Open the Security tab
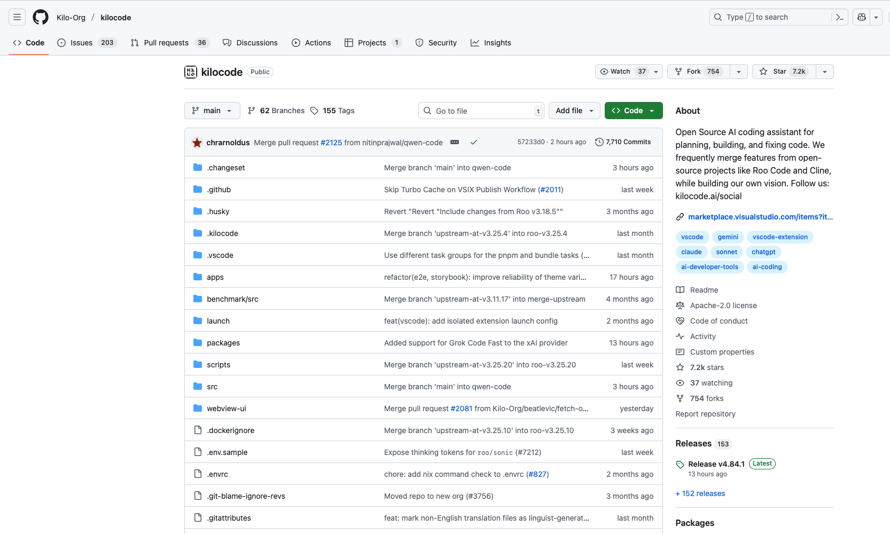890x534 pixels. pyautogui.click(x=436, y=43)
